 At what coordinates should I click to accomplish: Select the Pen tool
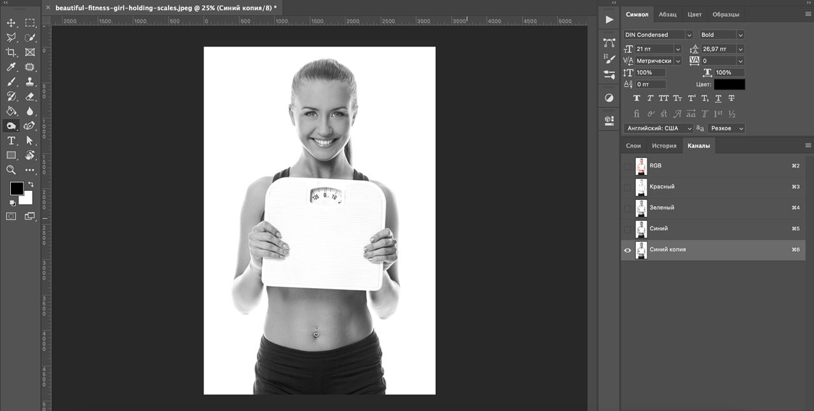tap(30, 126)
